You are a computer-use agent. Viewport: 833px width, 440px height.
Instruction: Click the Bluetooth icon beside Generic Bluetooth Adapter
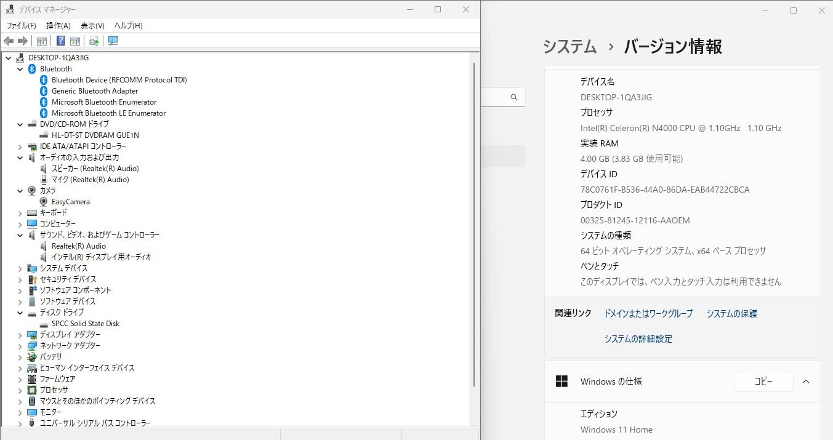[x=44, y=91]
